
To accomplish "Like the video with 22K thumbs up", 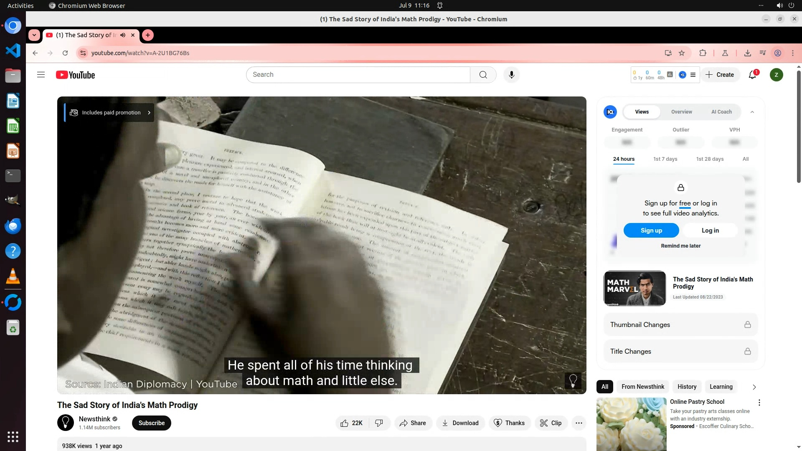I will coord(351,423).
